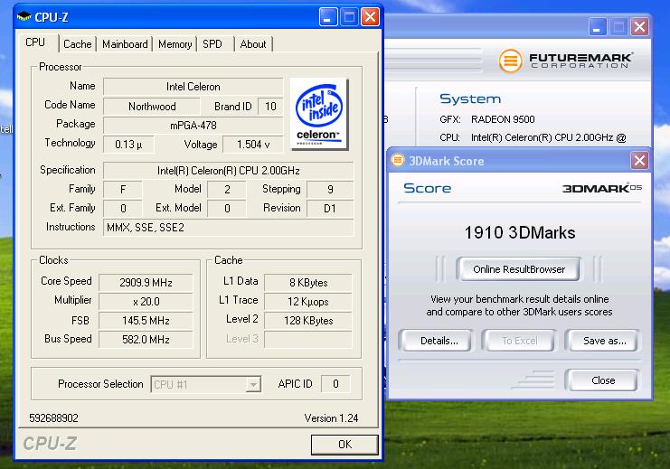Click the Save as... button
The width and height of the screenshot is (670, 469).
(x=604, y=341)
